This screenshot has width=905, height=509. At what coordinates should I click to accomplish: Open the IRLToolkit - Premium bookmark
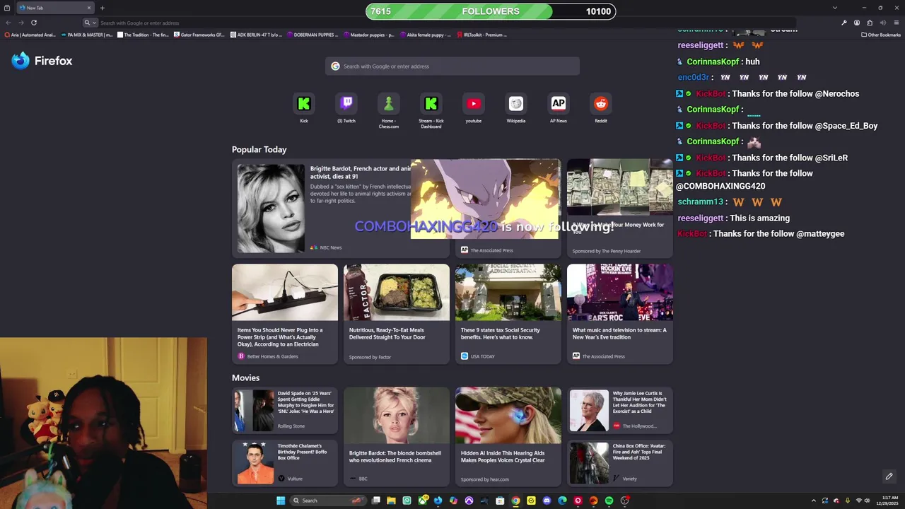coord(482,35)
